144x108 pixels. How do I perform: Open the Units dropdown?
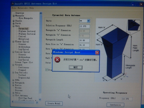point(88,21)
